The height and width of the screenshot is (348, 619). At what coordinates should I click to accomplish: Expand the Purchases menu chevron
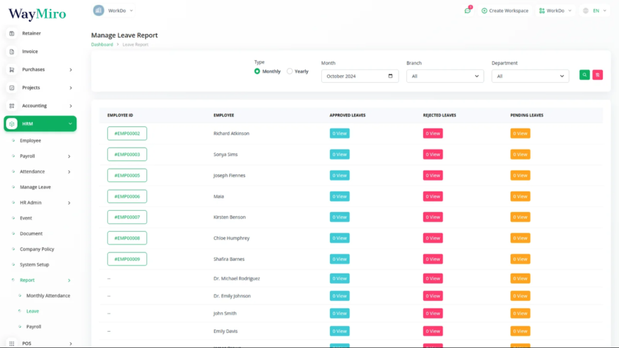pyautogui.click(x=71, y=70)
